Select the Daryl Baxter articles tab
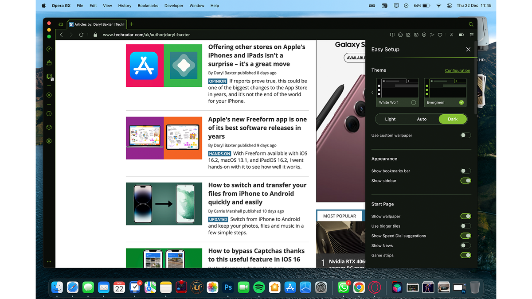532x299 pixels. 97,24
